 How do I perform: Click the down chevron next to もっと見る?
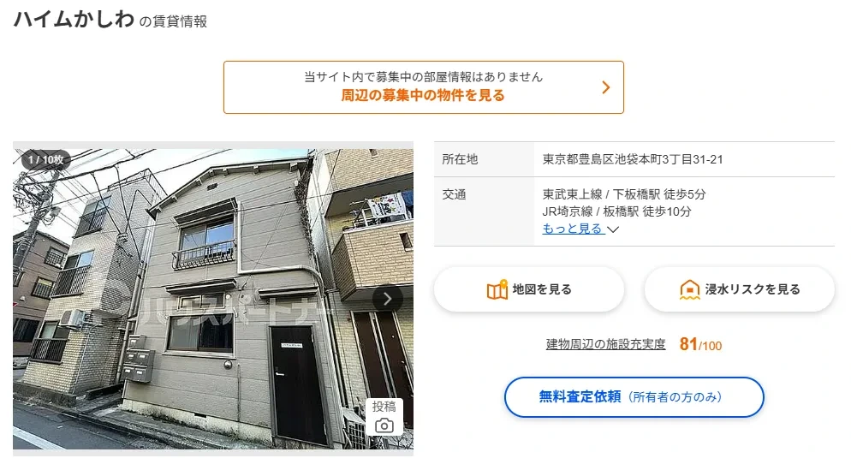click(613, 229)
